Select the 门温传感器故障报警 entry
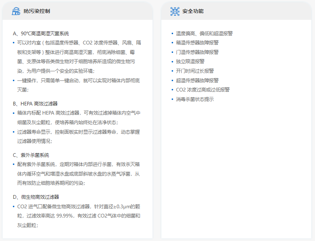Screen dimensions: 315x241 (197, 52)
